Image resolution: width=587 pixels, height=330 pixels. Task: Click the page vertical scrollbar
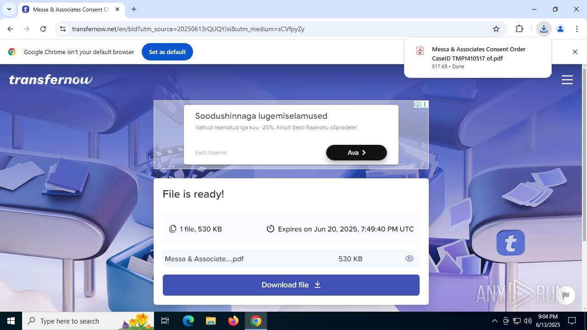coord(584,156)
